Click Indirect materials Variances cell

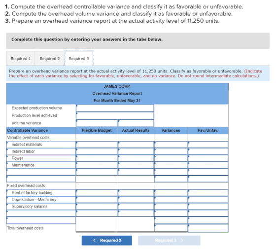click(x=171, y=144)
